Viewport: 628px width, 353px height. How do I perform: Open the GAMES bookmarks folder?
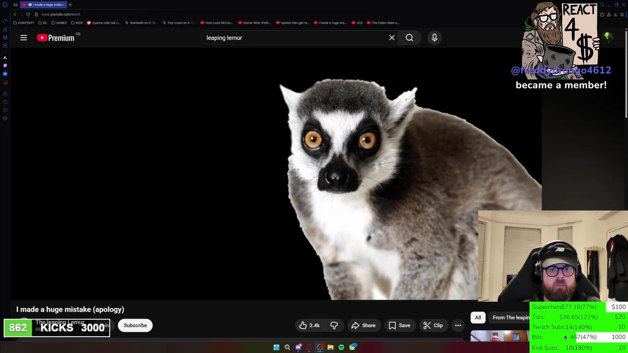point(59,23)
